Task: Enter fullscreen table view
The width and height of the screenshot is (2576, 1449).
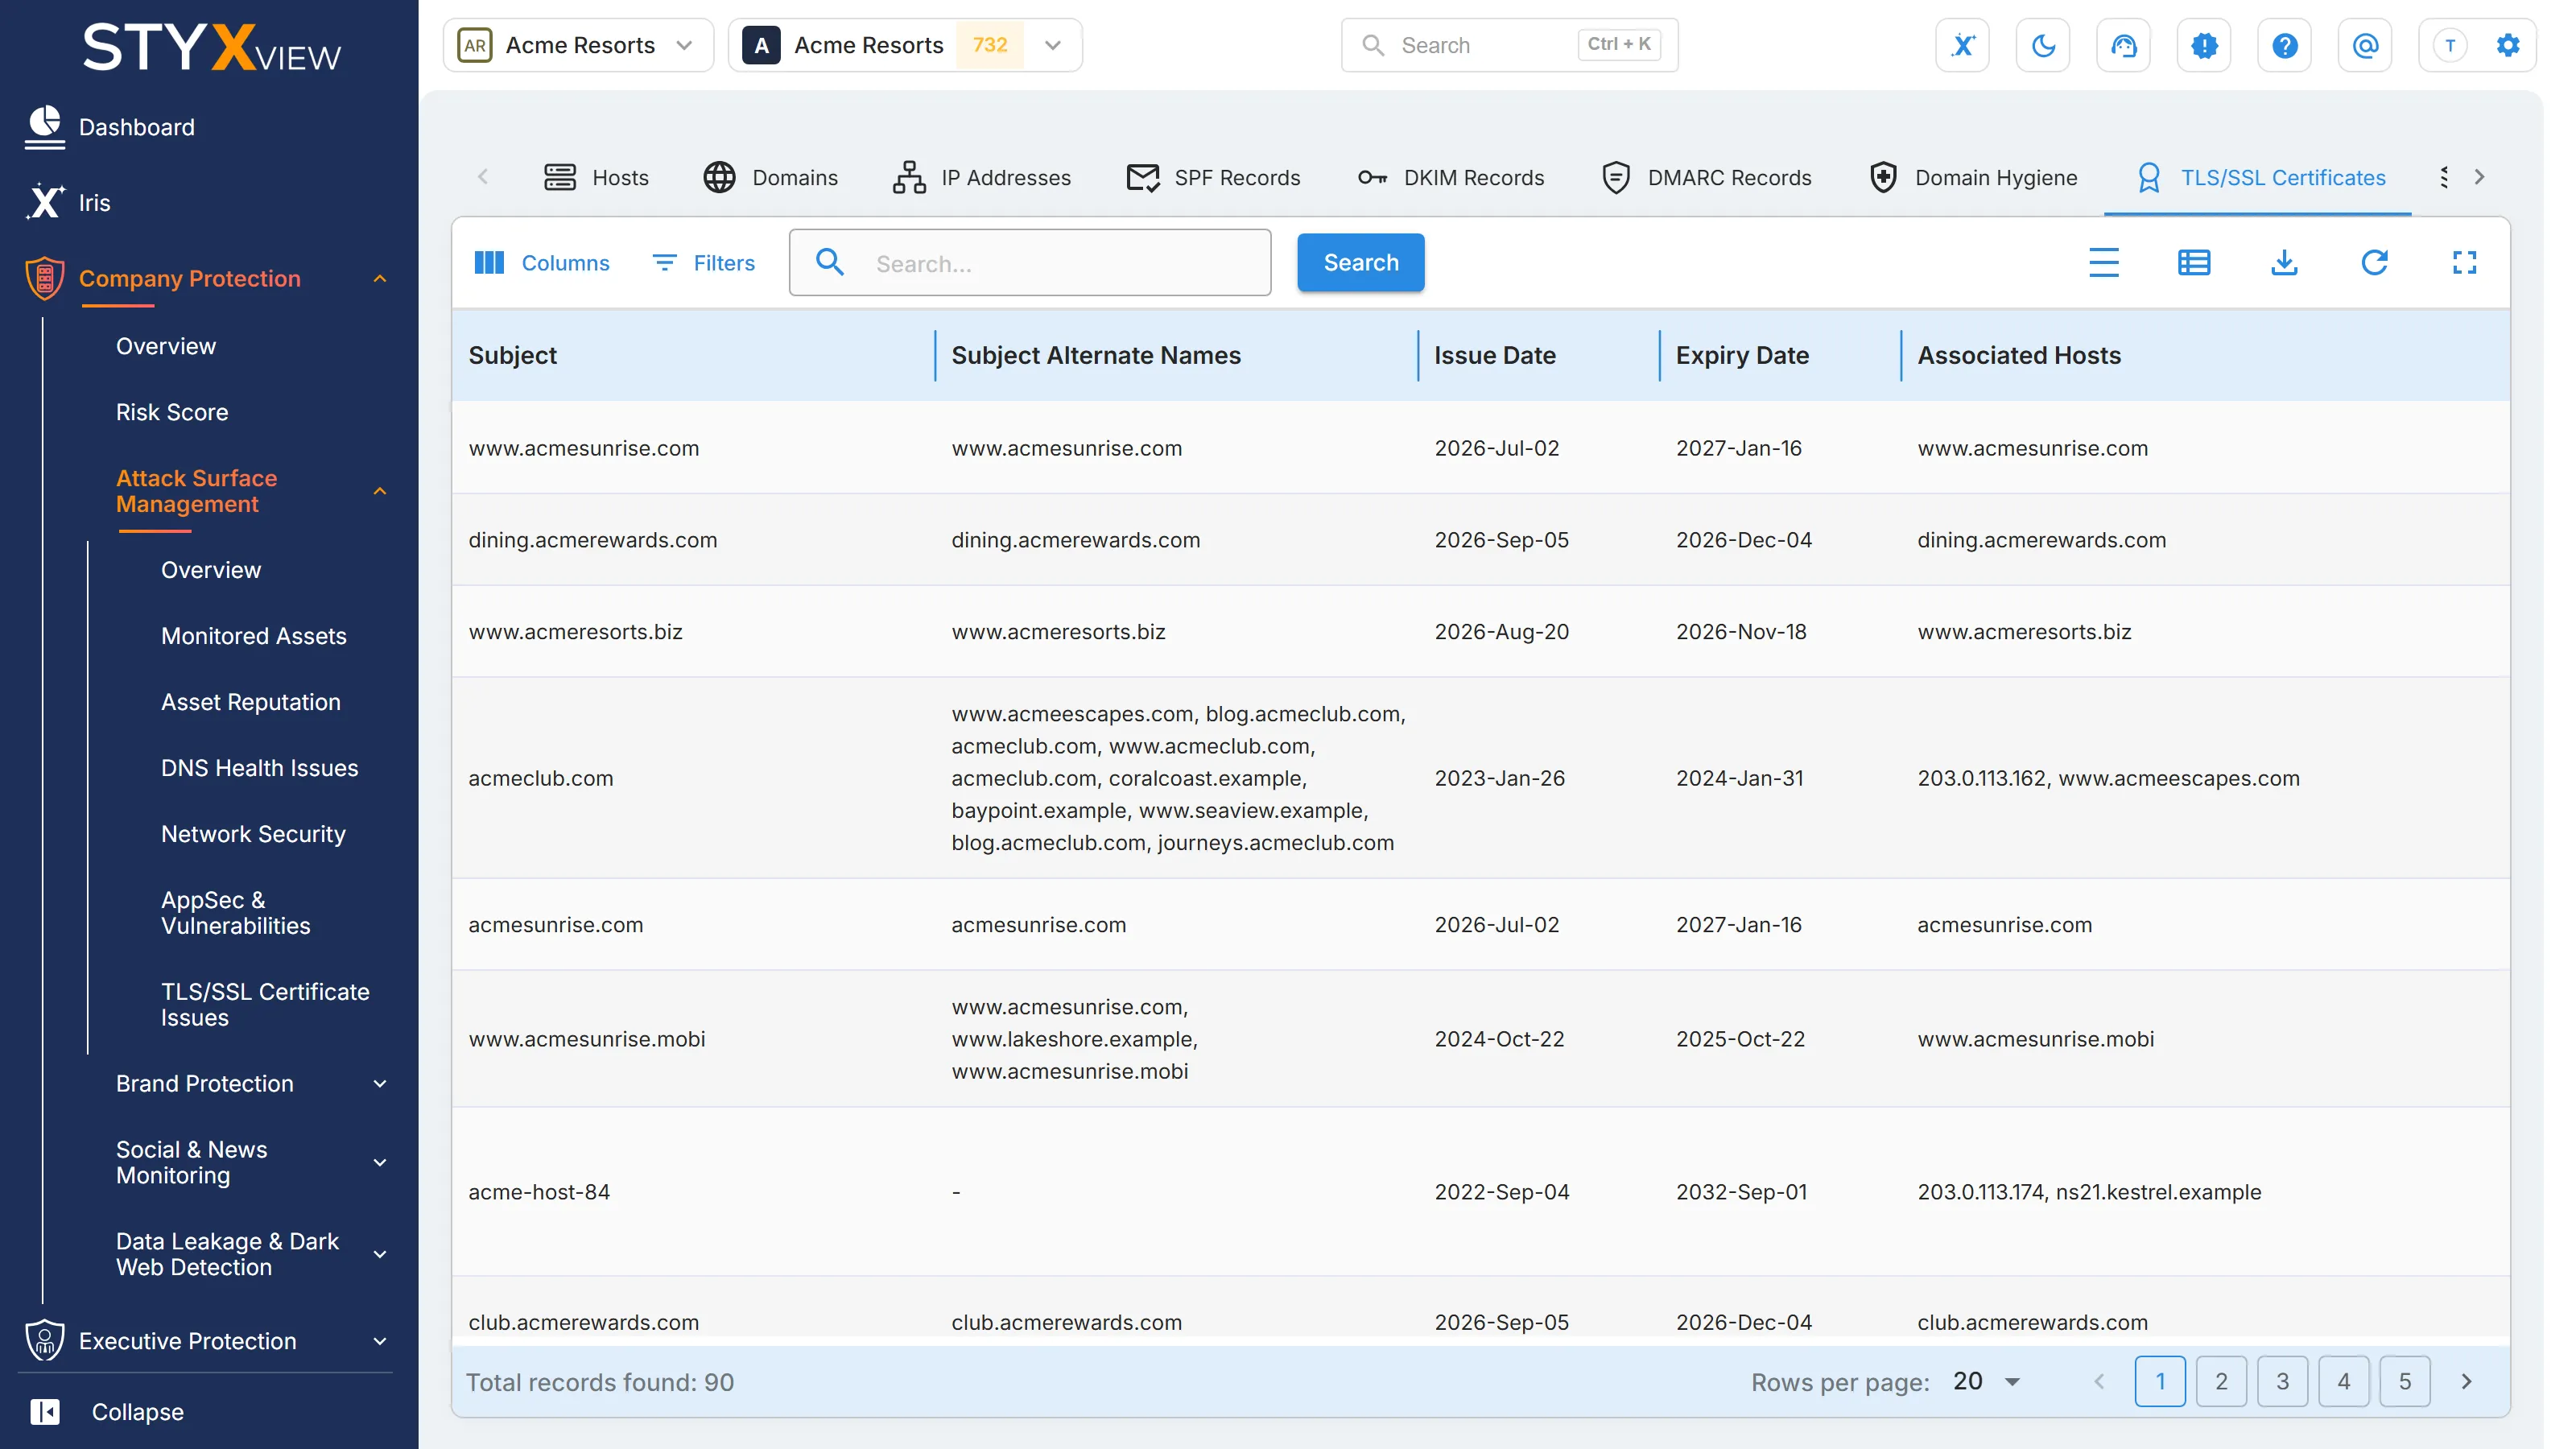Action: [2465, 263]
